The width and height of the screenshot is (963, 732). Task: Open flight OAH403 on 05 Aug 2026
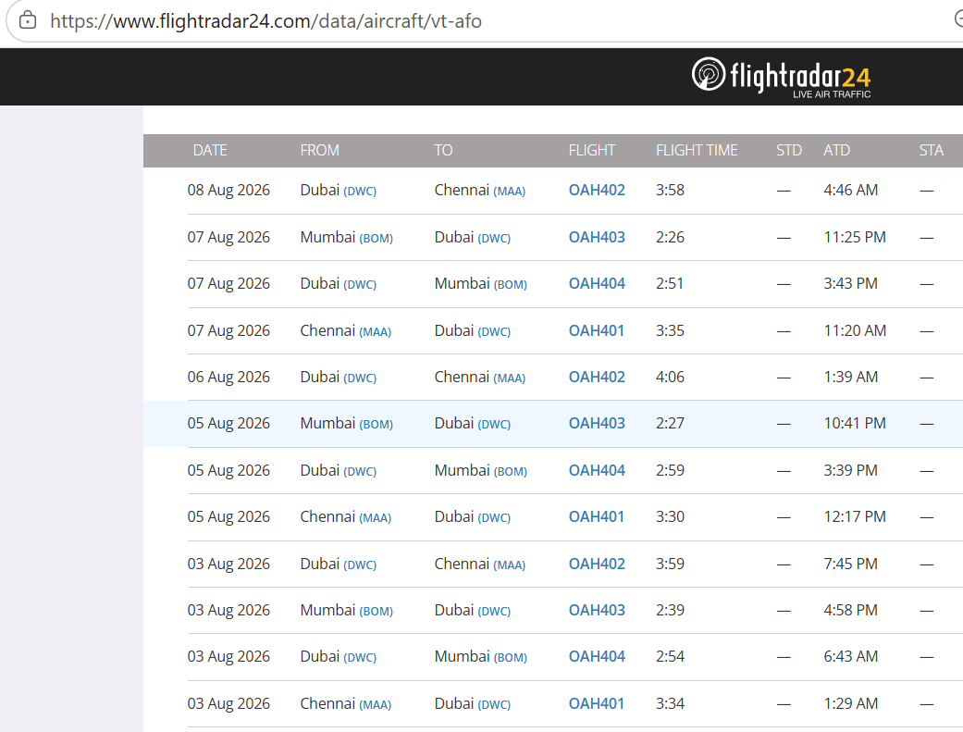(x=597, y=424)
